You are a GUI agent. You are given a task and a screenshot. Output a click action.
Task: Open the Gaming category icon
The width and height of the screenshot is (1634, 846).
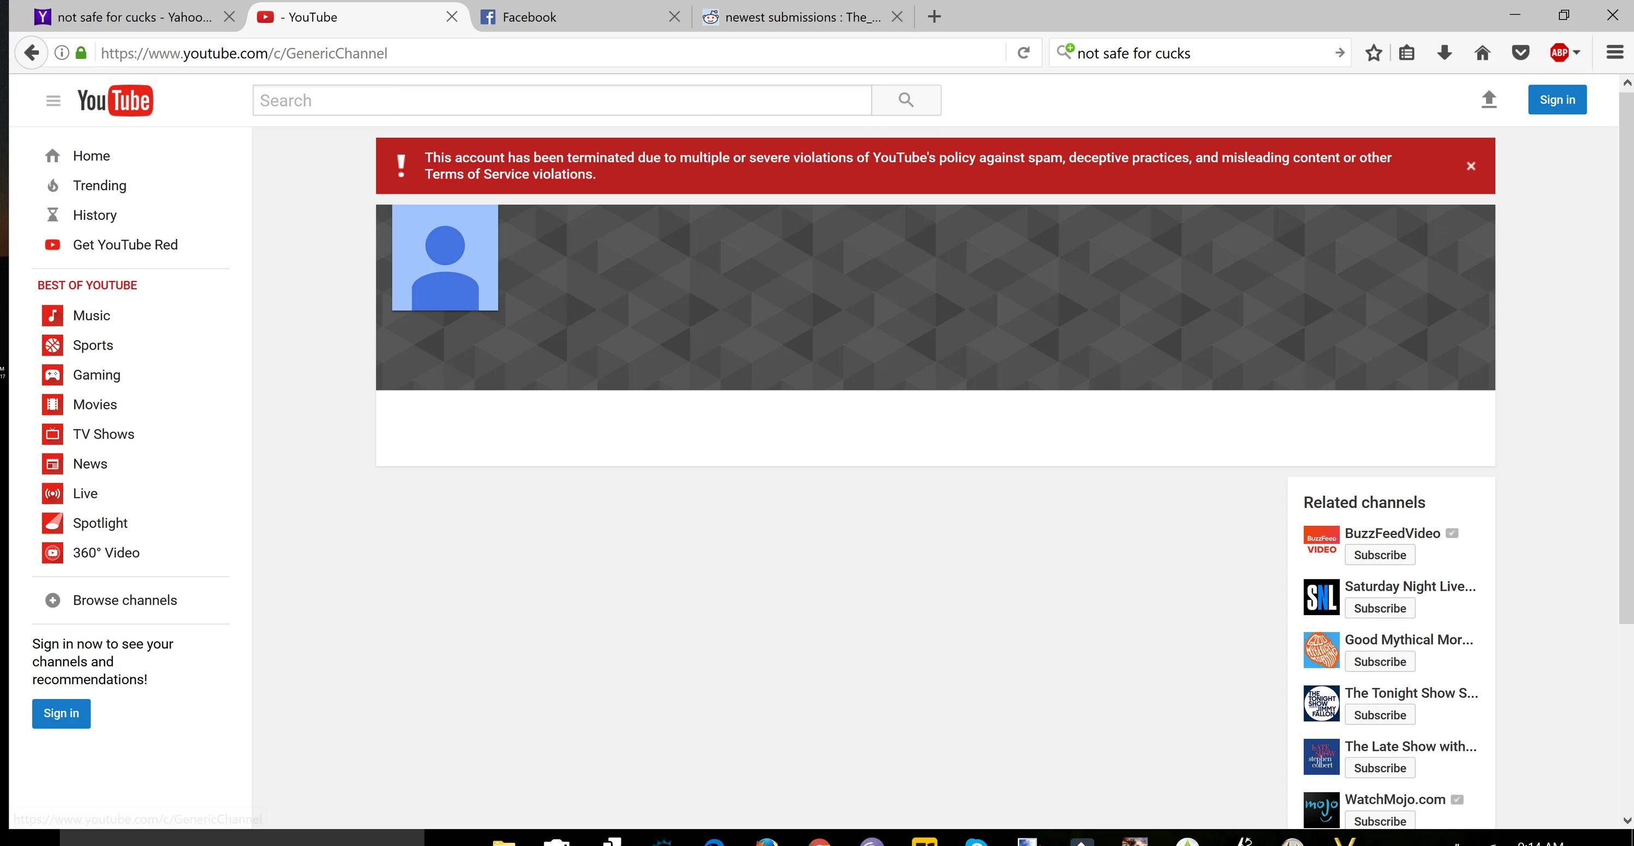53,375
